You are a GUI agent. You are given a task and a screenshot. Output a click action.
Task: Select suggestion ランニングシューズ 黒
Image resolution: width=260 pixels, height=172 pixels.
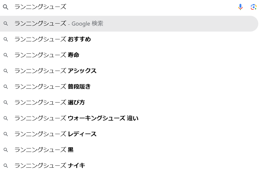click(129, 150)
